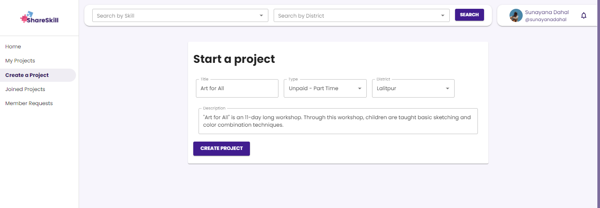Select Create a Project menu item

(27, 75)
